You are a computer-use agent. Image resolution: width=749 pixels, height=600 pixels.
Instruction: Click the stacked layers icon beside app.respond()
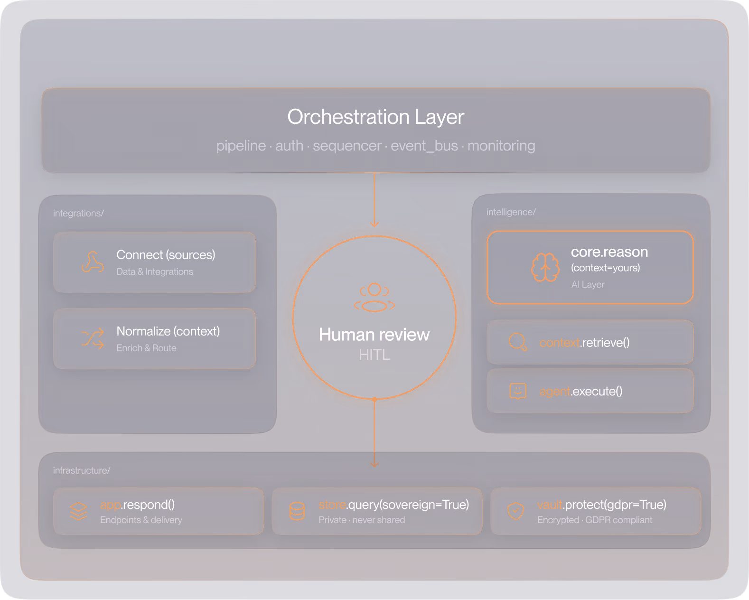(x=78, y=511)
